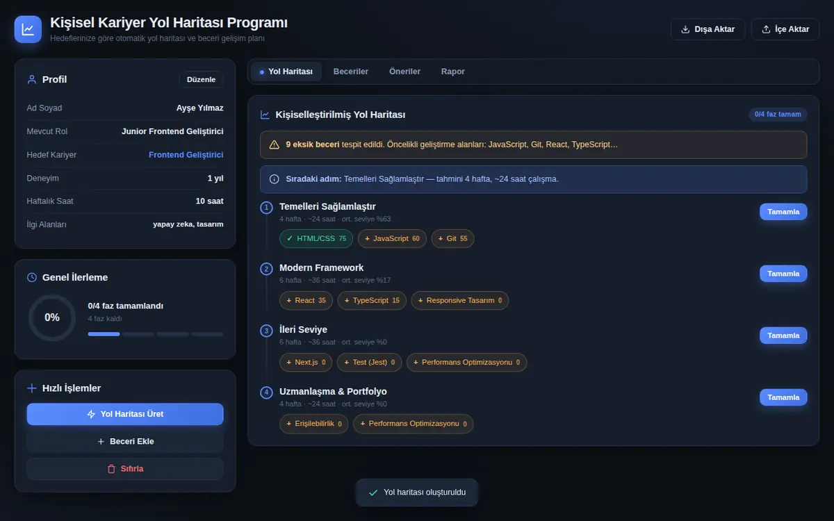Screen dimensions: 834x521
Task: Finish Uzmanlaşma & Portfolyo with Tamamla
Action: click(783, 397)
